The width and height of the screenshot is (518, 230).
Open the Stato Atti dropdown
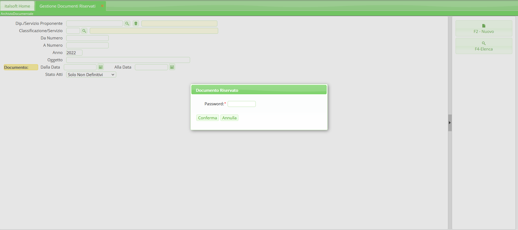[x=91, y=75]
